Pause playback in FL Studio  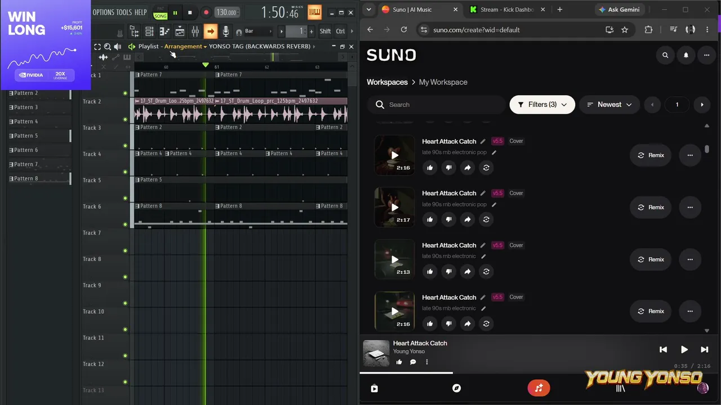tap(175, 12)
